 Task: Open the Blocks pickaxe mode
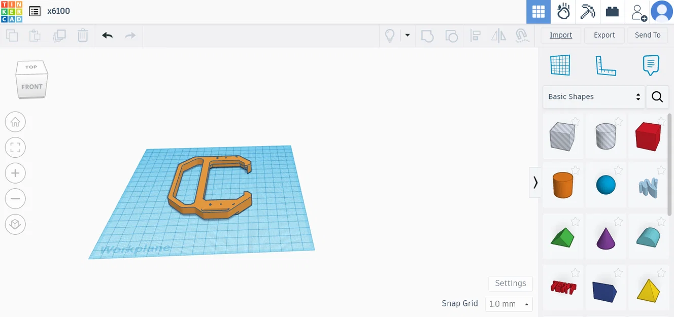coord(588,12)
